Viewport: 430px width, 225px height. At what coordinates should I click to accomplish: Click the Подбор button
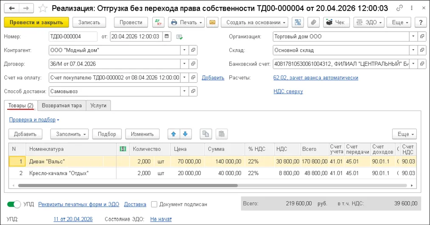(x=107, y=134)
